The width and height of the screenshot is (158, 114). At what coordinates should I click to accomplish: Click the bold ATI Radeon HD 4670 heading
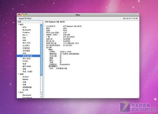pyautogui.click(x=55, y=22)
